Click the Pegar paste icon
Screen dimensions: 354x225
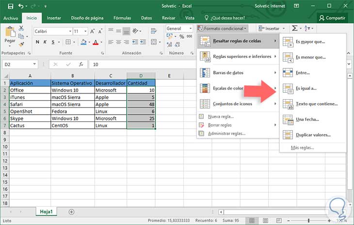(x=10, y=31)
